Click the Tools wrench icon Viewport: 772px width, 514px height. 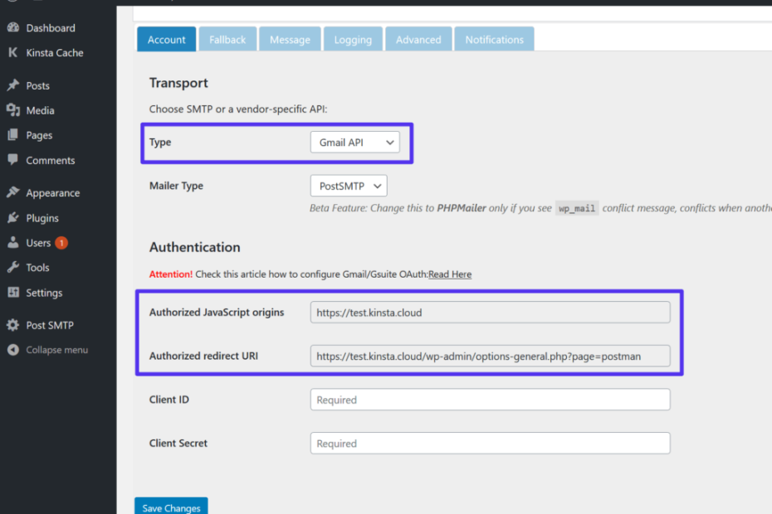pyautogui.click(x=13, y=267)
